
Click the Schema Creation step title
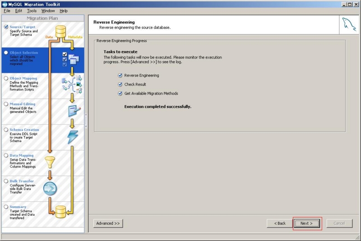pos(24,130)
